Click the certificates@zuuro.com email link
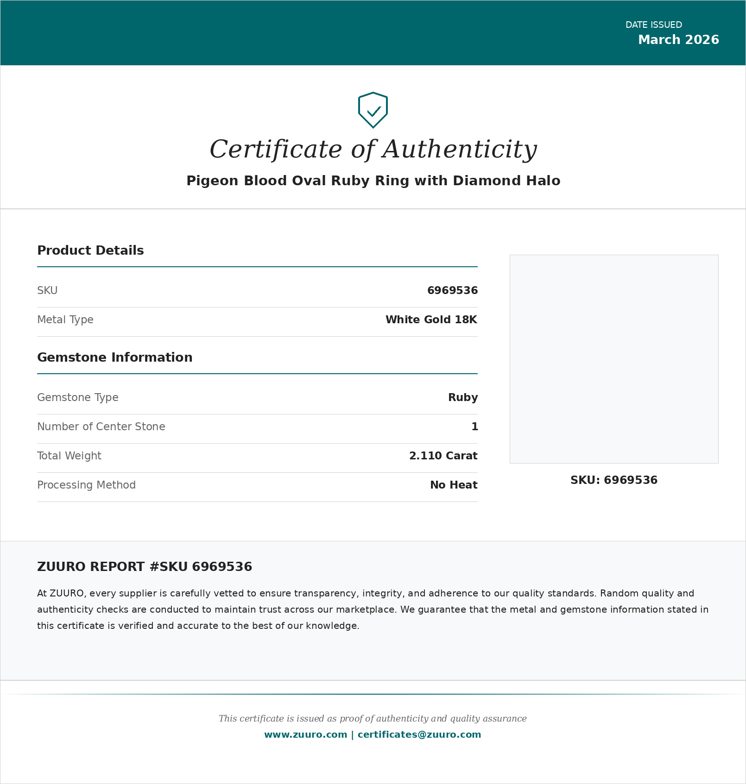 click(x=419, y=734)
